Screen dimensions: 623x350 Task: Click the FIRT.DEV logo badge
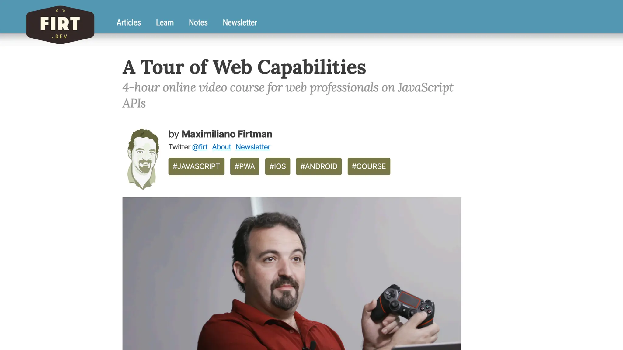click(x=60, y=25)
